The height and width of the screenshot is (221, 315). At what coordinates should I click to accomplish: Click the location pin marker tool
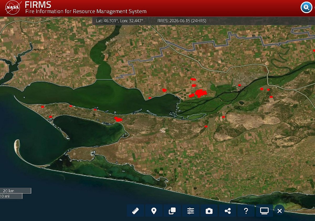(154, 211)
